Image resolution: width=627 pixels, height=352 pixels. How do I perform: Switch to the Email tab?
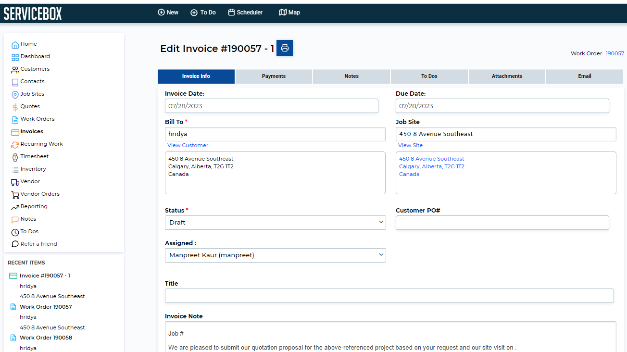pos(585,76)
